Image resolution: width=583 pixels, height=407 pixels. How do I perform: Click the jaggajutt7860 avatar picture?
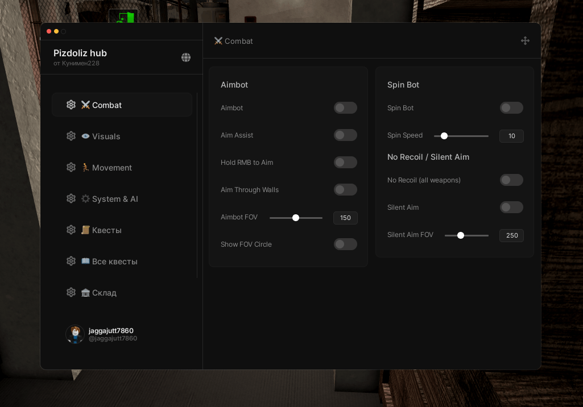point(75,334)
